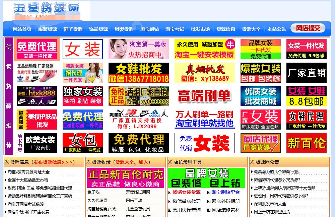Image resolution: width=335 pixels, height=217 pixels.
Task: Click the 网店提交 submit button
Action: click(x=308, y=28)
